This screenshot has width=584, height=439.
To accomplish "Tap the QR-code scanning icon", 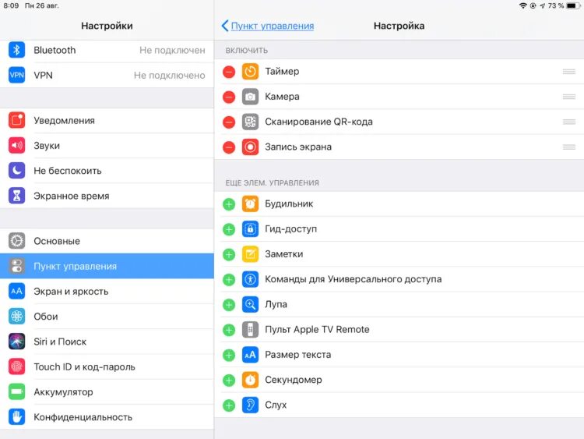I will tap(250, 122).
